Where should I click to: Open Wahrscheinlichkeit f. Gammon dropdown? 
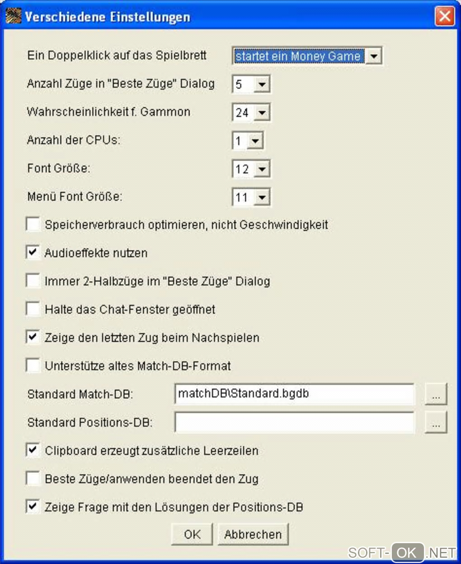[x=262, y=112]
